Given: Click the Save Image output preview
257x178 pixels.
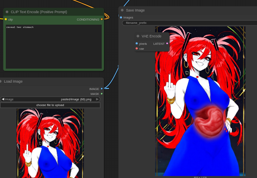Looking at the screenshot, I should (200, 101).
